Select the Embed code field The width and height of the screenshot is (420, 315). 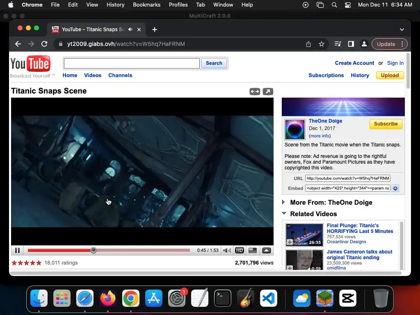348,188
